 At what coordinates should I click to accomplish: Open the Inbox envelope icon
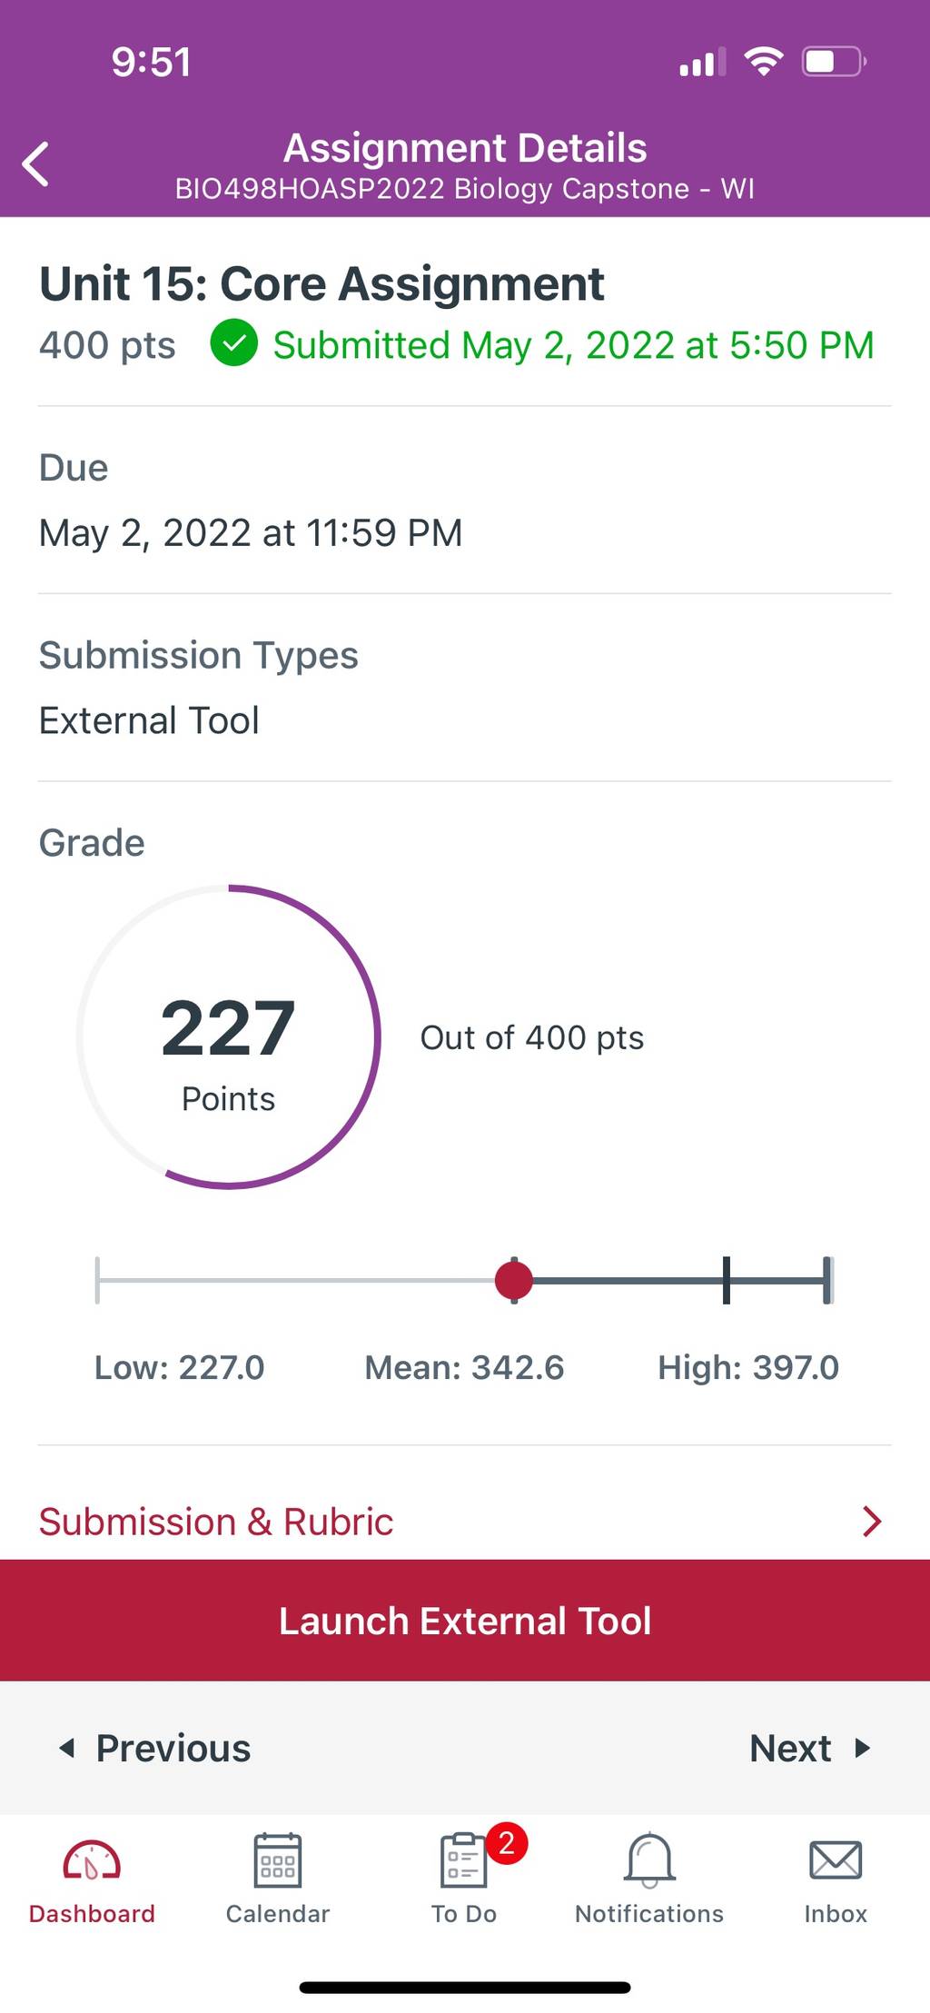click(836, 1859)
